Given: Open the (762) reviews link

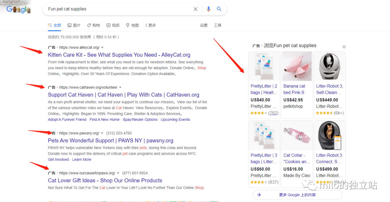Looking at the screenshot, I should [273, 113].
